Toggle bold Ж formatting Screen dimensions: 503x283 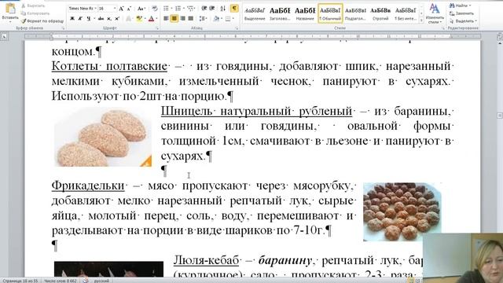pyautogui.click(x=72, y=19)
